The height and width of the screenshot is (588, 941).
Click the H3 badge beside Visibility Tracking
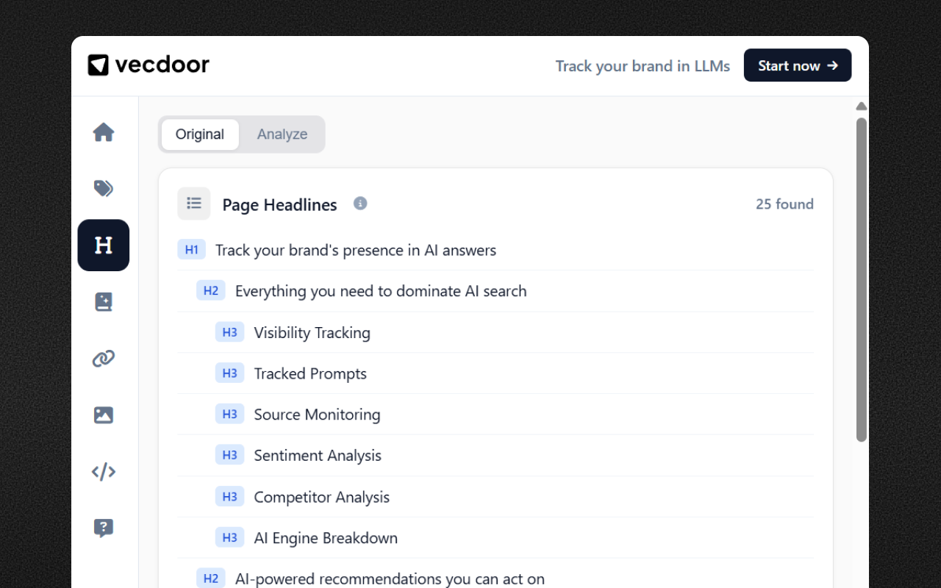tap(230, 331)
